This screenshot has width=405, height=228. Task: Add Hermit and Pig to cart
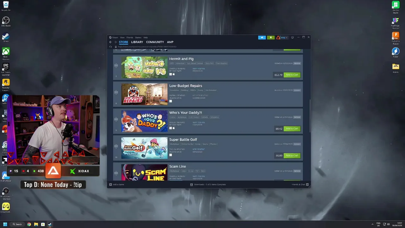point(292,75)
